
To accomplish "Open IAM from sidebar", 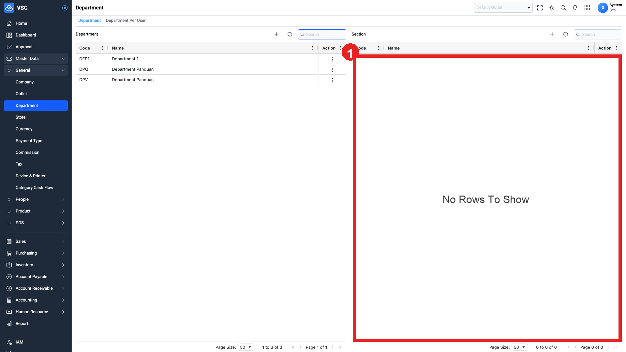I will click(x=36, y=342).
